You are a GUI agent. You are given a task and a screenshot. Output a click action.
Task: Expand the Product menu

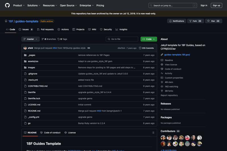tap(19, 5)
